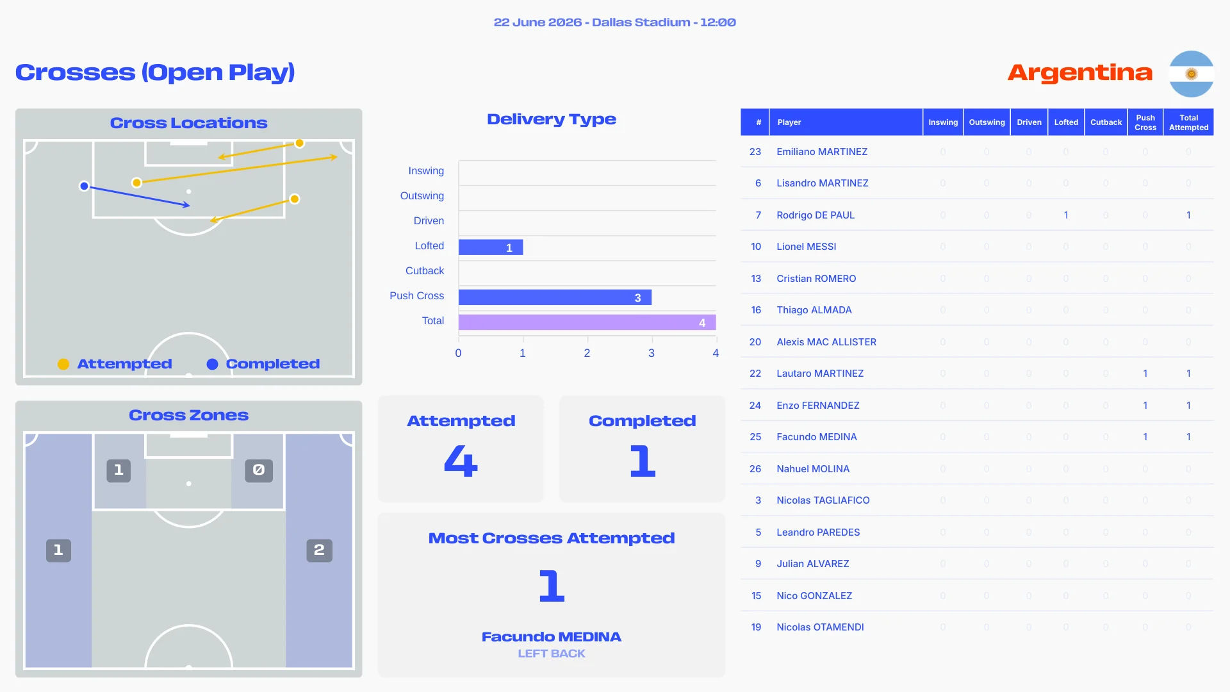The height and width of the screenshot is (692, 1230).
Task: Select Lionel MESSI in the table
Action: [807, 247]
